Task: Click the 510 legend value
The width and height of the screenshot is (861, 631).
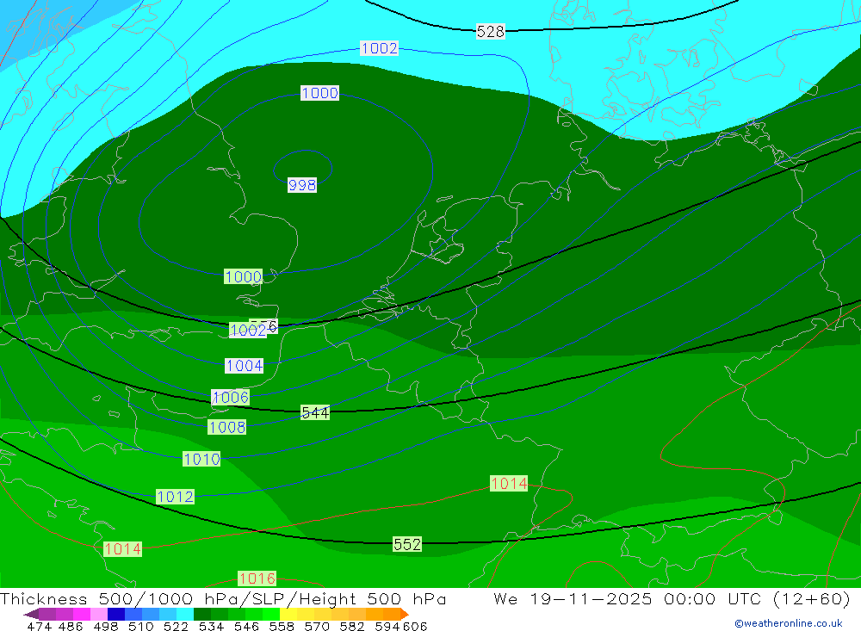Action: tap(141, 626)
